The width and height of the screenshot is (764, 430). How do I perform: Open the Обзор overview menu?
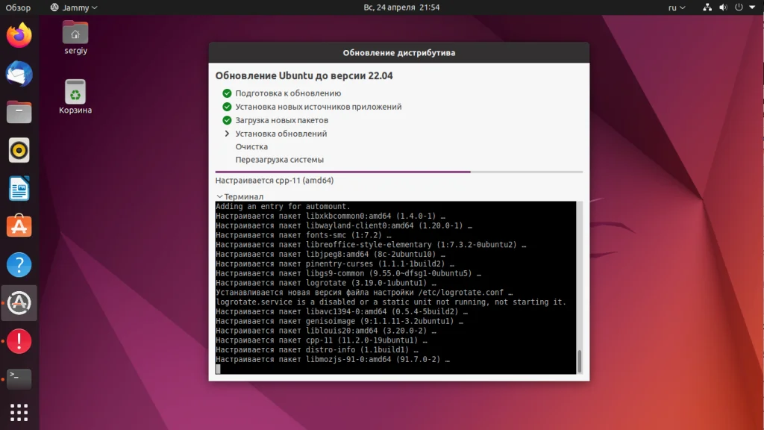point(16,7)
